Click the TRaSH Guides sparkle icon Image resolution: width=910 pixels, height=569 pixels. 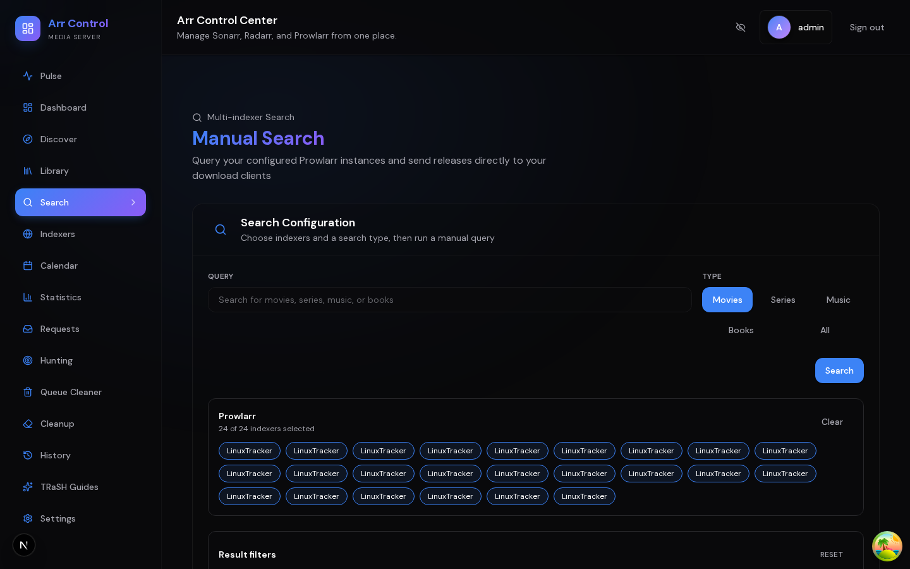(x=28, y=487)
